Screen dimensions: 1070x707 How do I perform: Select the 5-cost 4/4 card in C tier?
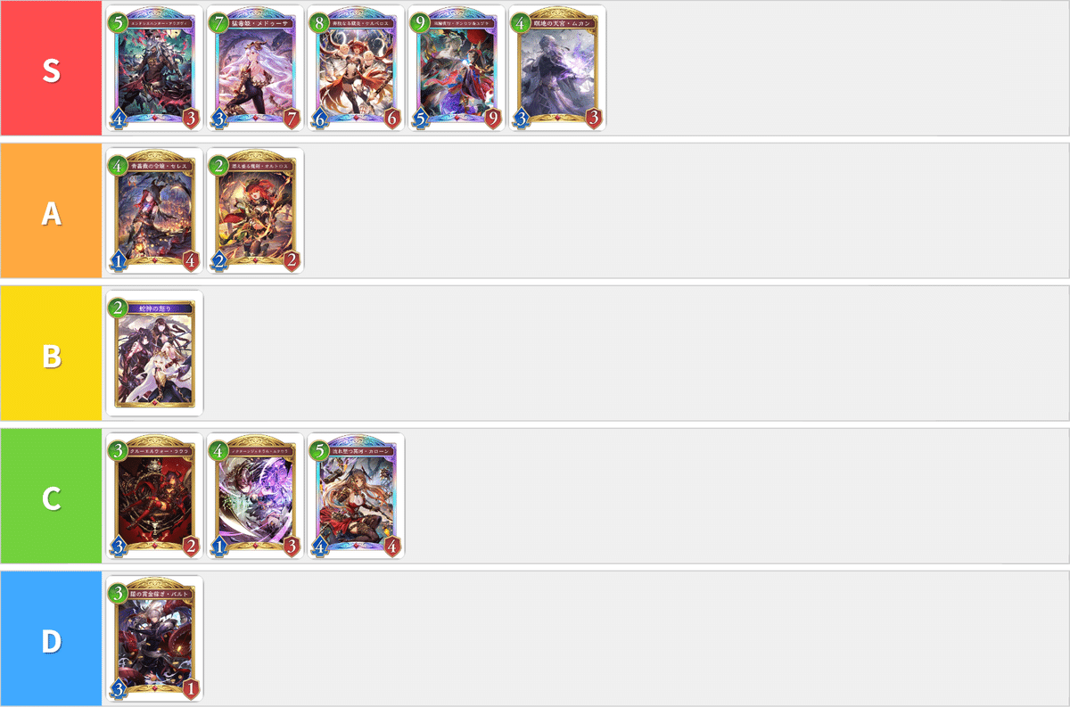356,497
